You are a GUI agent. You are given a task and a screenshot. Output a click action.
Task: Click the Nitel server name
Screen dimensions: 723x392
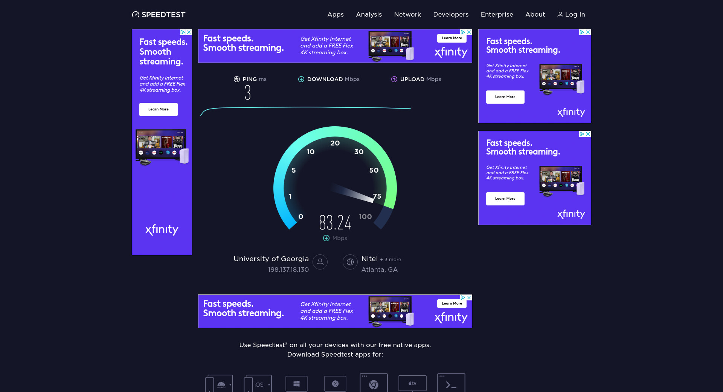pos(369,259)
